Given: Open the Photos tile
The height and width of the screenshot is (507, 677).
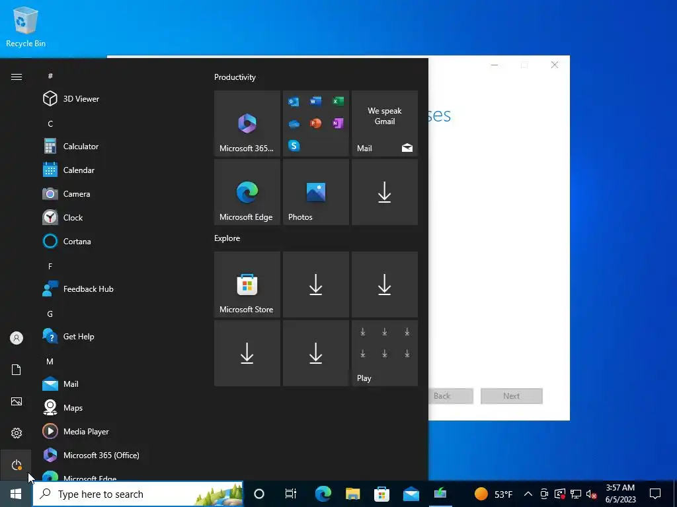Looking at the screenshot, I should (315, 192).
